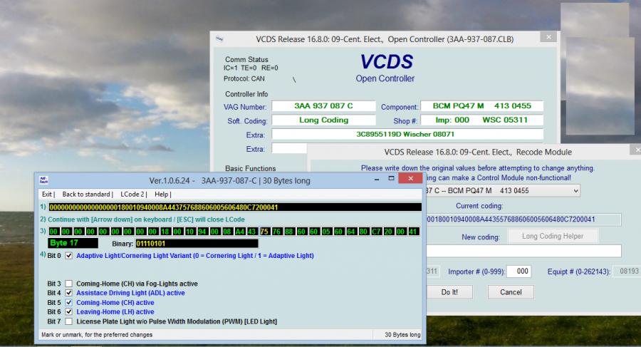Enable Bit 3 Coming-Home via Fog-Lights

[69, 284]
